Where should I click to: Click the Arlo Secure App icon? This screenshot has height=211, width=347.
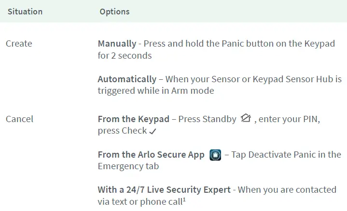[x=216, y=155]
